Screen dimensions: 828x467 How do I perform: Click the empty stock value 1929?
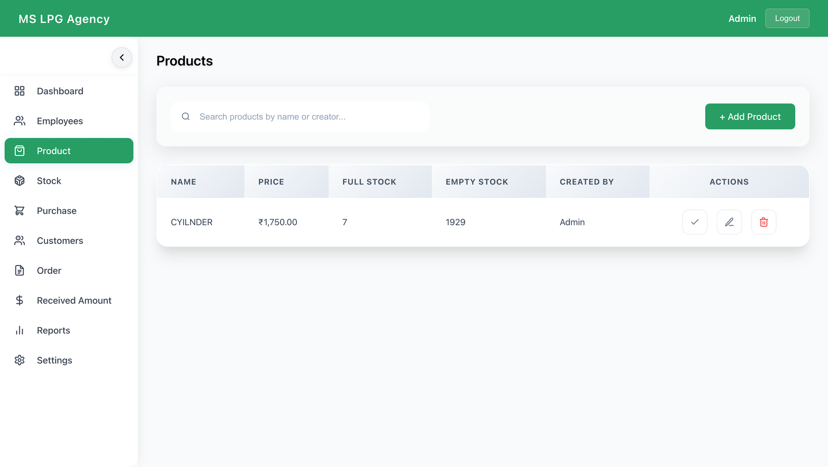pos(455,222)
